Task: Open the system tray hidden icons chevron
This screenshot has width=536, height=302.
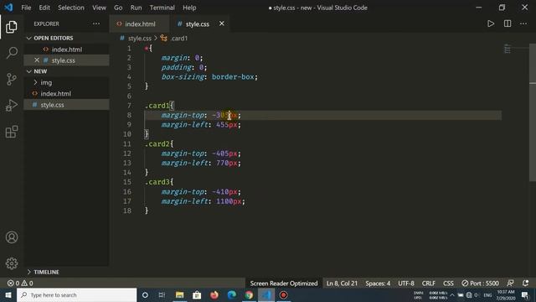Action: click(452, 294)
